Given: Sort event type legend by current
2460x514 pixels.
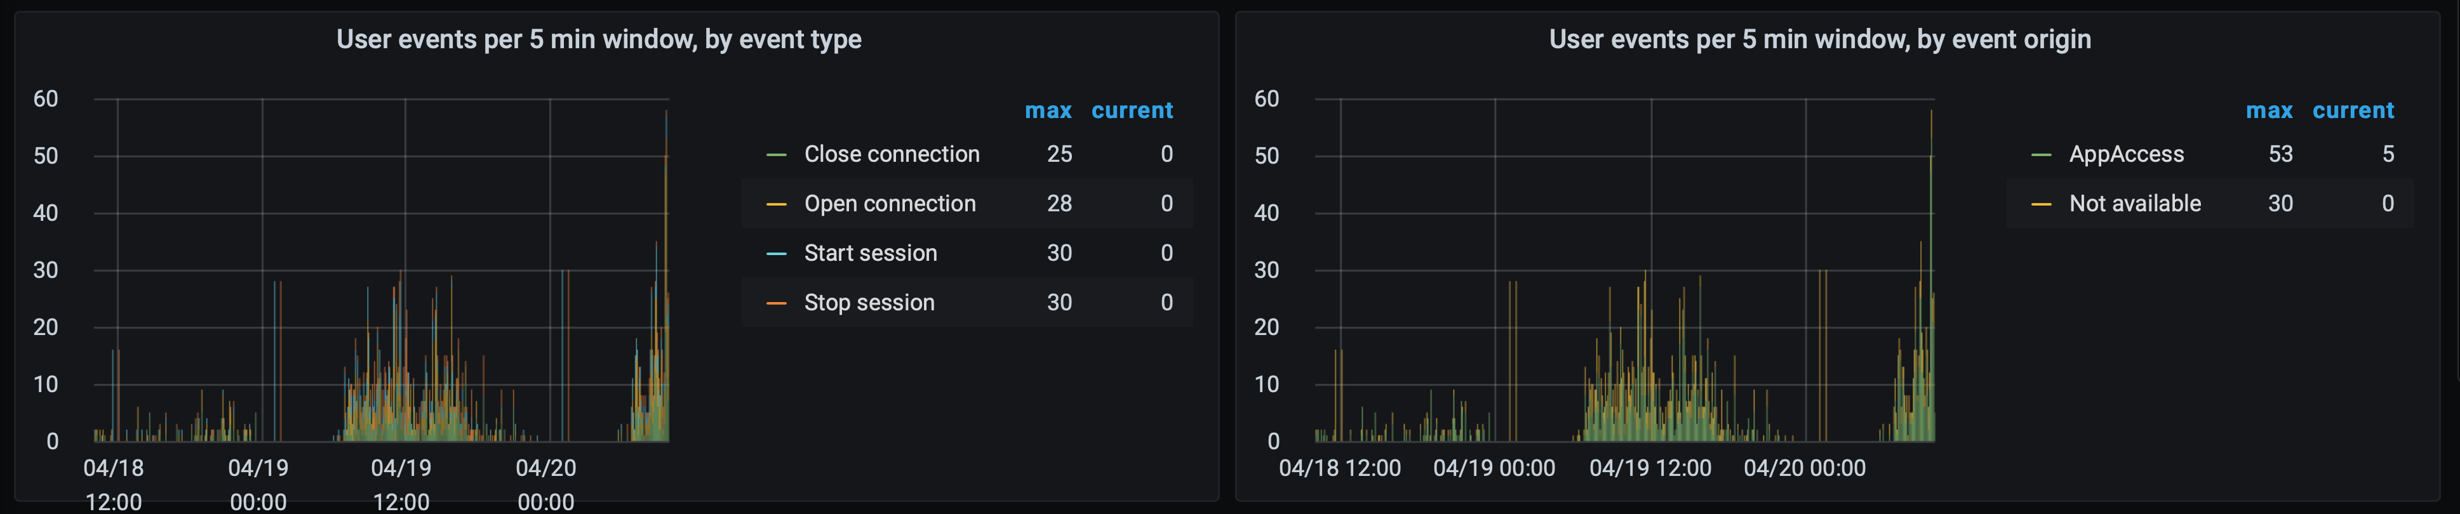Looking at the screenshot, I should click(1133, 110).
